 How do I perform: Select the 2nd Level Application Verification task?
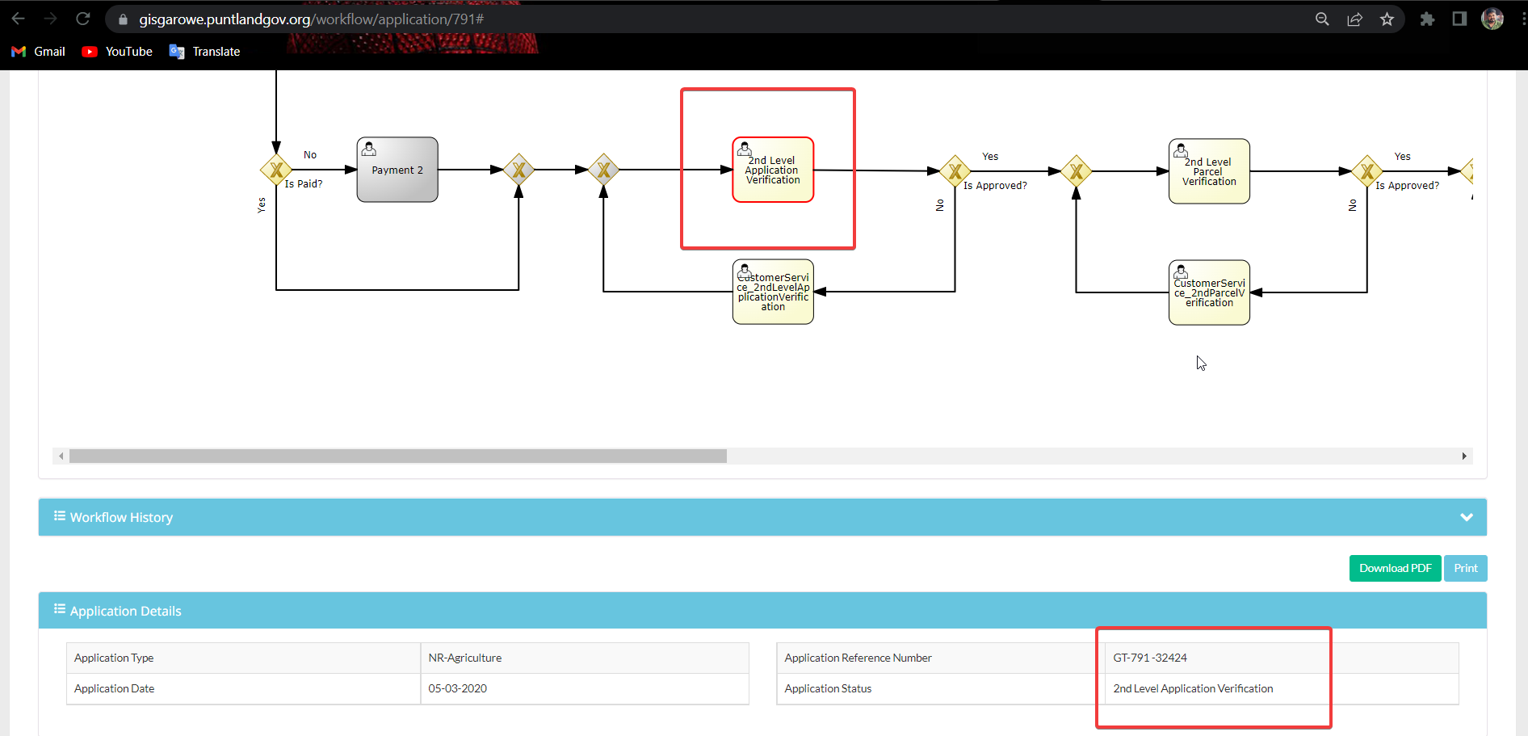773,170
